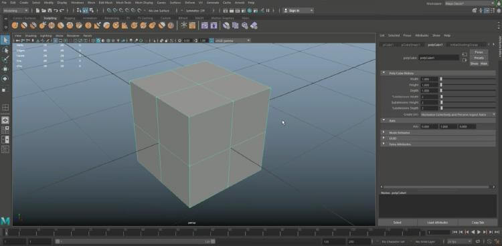Select the Grab sculpting tool
This screenshot has height=246, width=502.
click(x=42, y=25)
